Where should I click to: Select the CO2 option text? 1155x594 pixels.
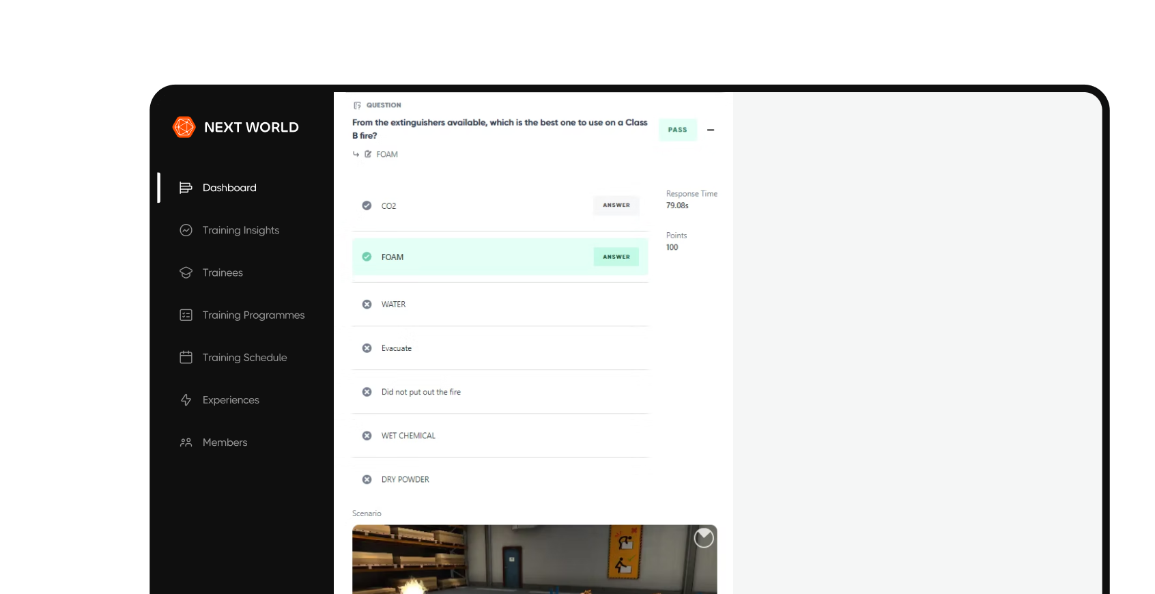tap(388, 206)
